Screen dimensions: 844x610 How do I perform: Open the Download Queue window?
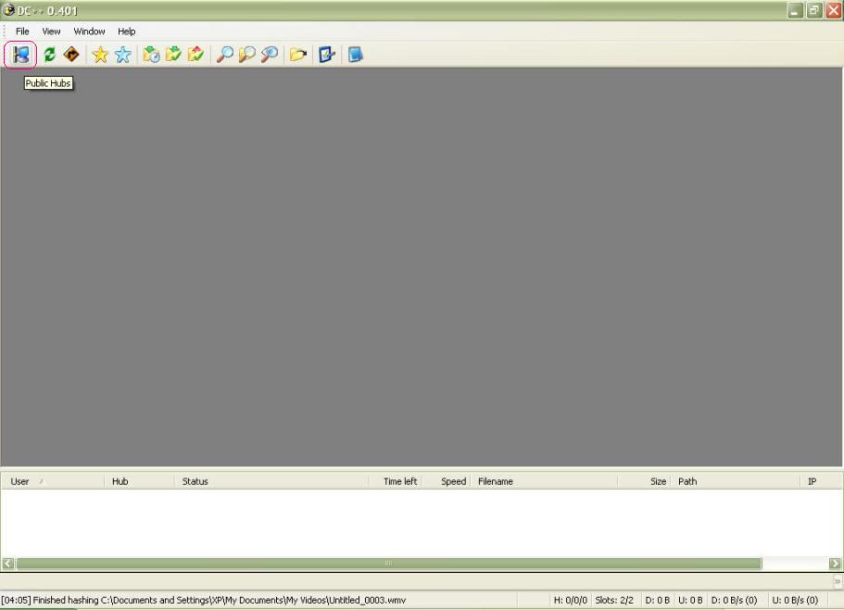coord(151,55)
